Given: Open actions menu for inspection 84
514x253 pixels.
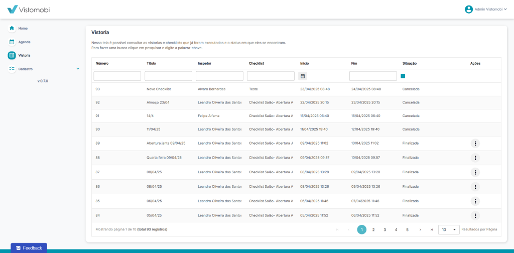Looking at the screenshot, I should pos(475,216).
